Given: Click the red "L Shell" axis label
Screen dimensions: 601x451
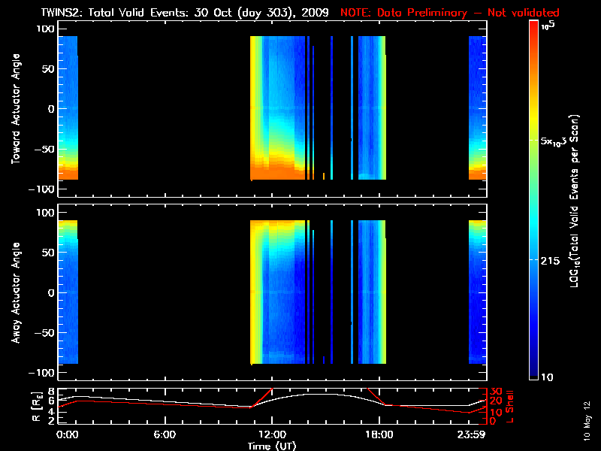Looking at the screenshot, I should tap(509, 406).
